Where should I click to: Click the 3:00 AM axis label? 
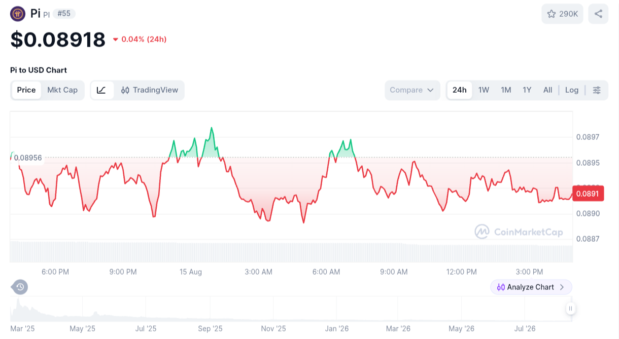tap(259, 272)
